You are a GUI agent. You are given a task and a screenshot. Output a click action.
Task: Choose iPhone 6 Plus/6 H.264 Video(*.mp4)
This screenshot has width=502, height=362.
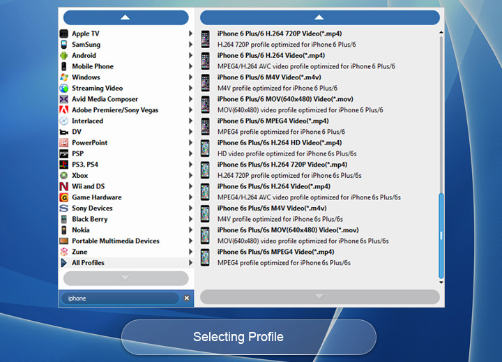tap(319, 61)
